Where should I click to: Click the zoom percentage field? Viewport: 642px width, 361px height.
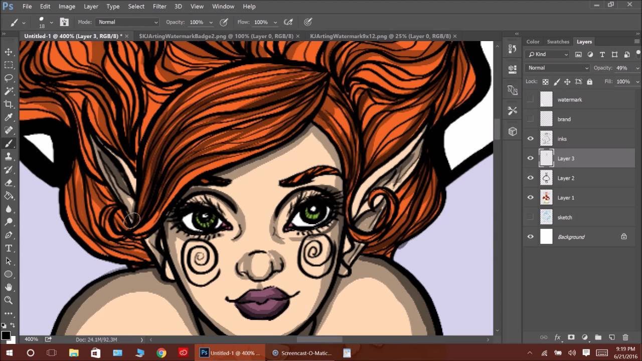point(31,339)
